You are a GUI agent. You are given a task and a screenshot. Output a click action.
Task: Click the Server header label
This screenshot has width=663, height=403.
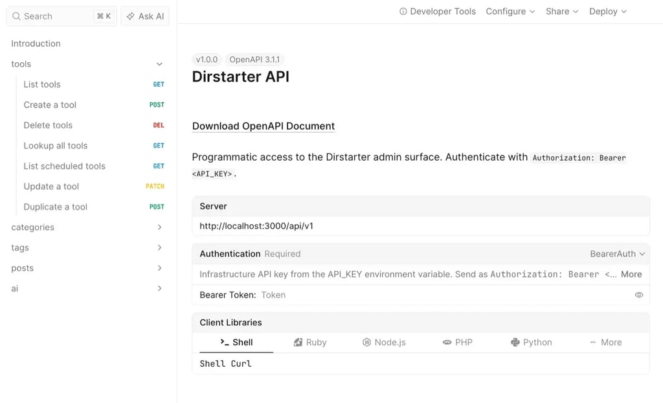click(x=213, y=206)
